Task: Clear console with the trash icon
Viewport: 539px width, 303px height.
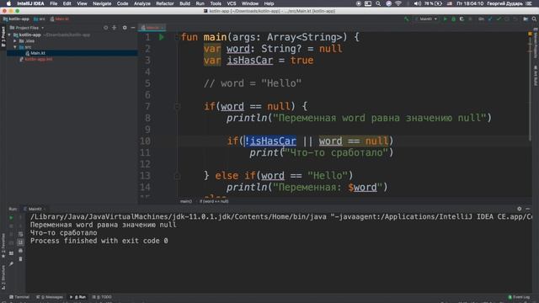Action: tap(20, 258)
